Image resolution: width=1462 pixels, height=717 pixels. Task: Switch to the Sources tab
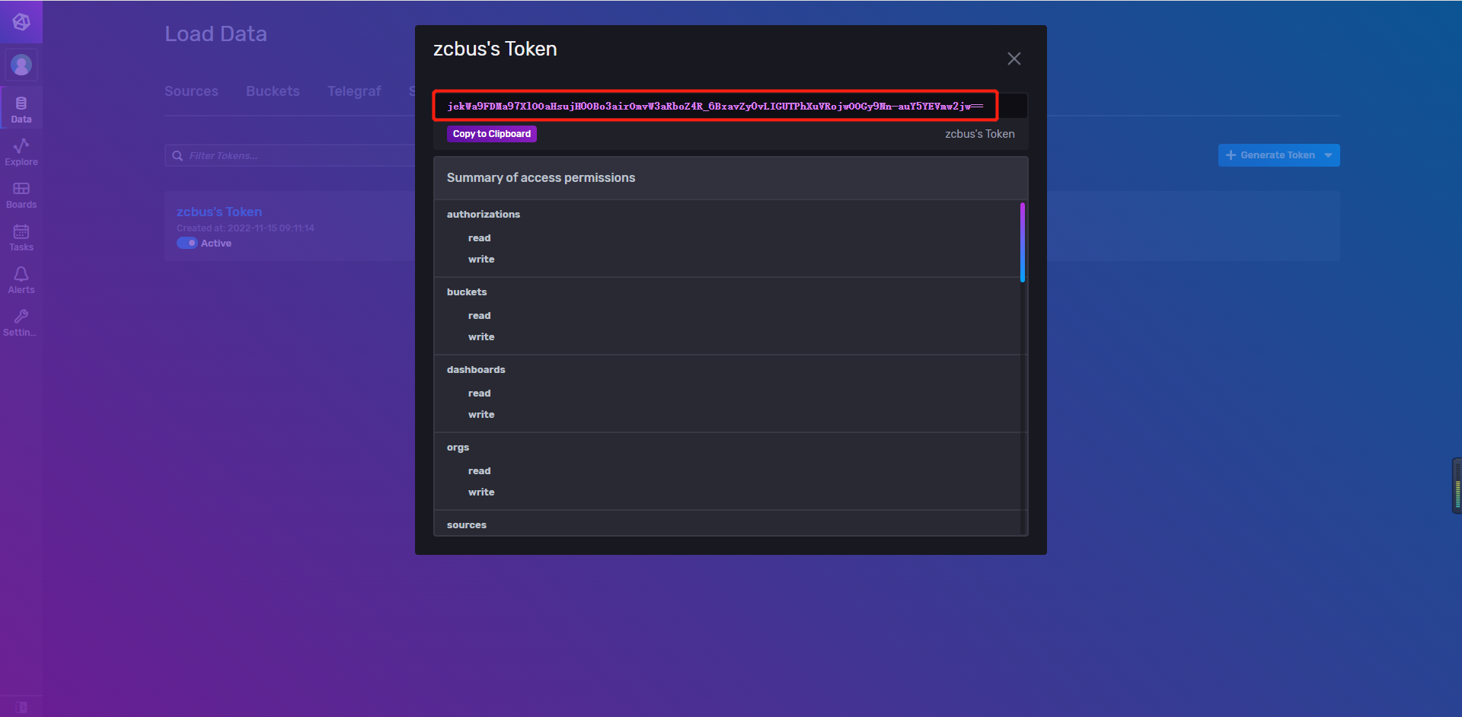coord(191,91)
